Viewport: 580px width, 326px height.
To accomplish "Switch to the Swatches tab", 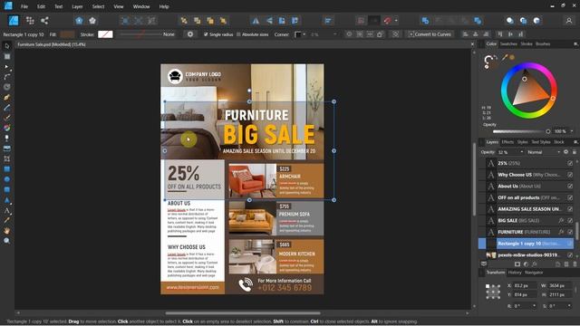I will (508, 43).
